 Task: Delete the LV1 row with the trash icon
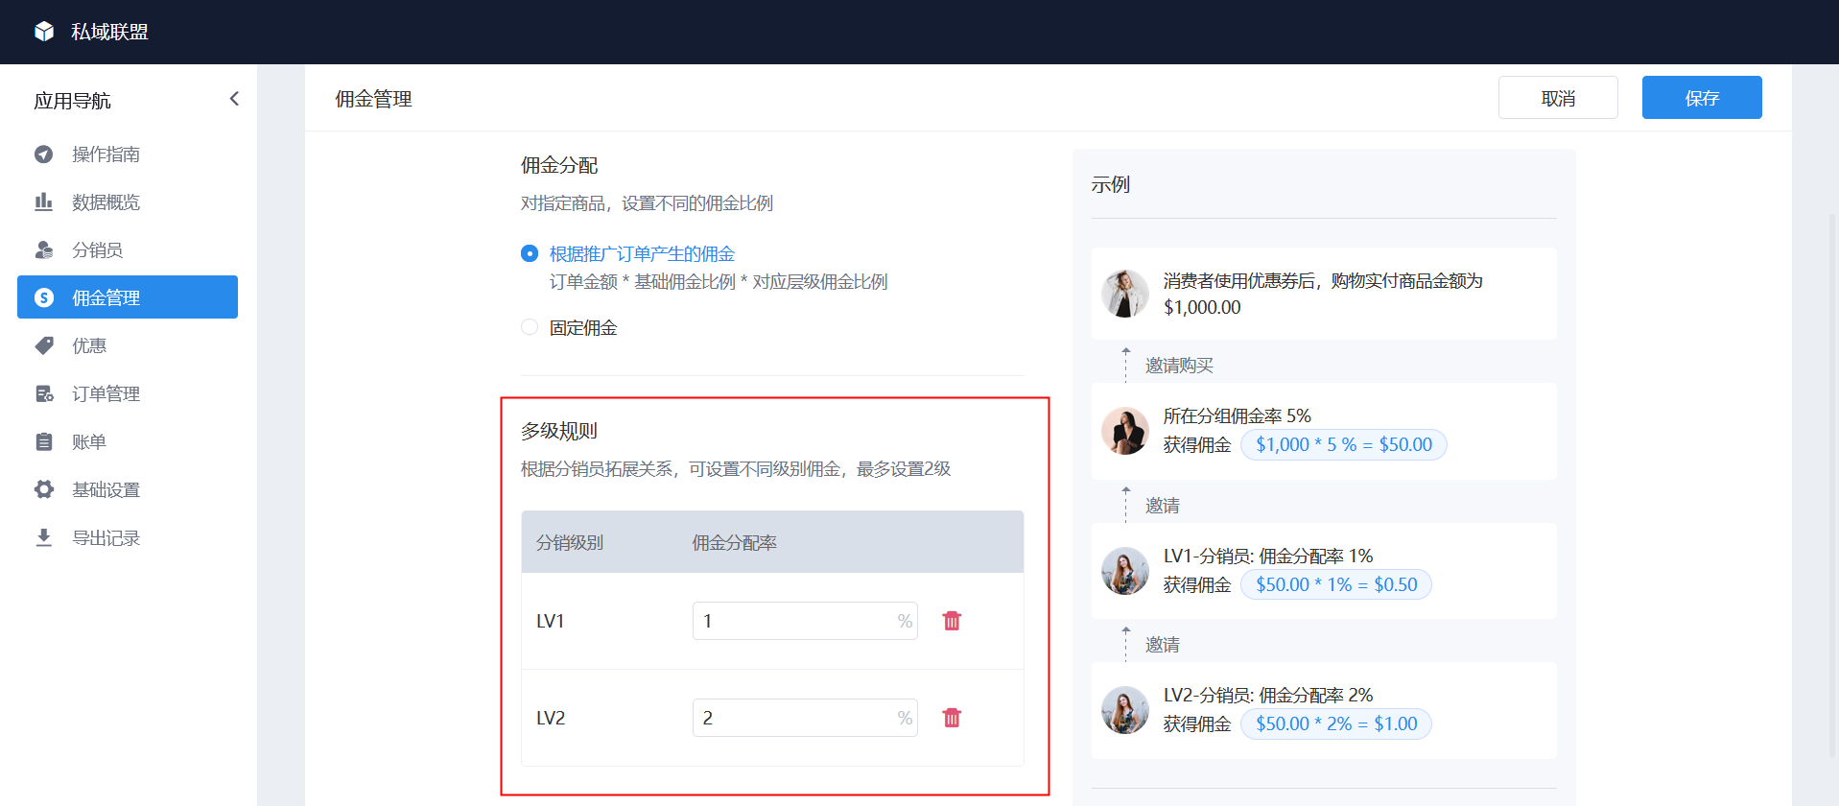tap(952, 621)
